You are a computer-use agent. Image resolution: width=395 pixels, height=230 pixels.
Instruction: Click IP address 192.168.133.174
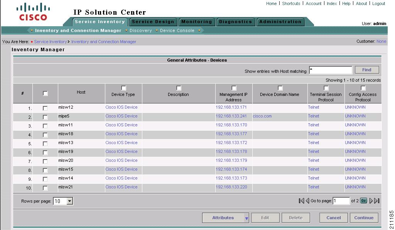[231, 170]
